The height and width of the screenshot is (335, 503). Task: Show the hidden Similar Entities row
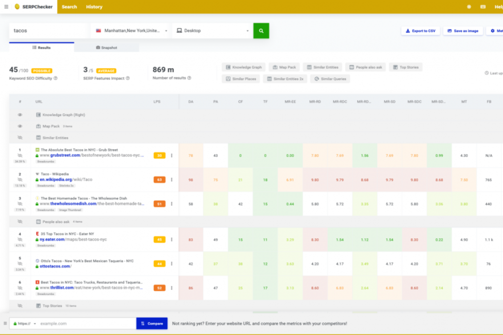coord(20,138)
